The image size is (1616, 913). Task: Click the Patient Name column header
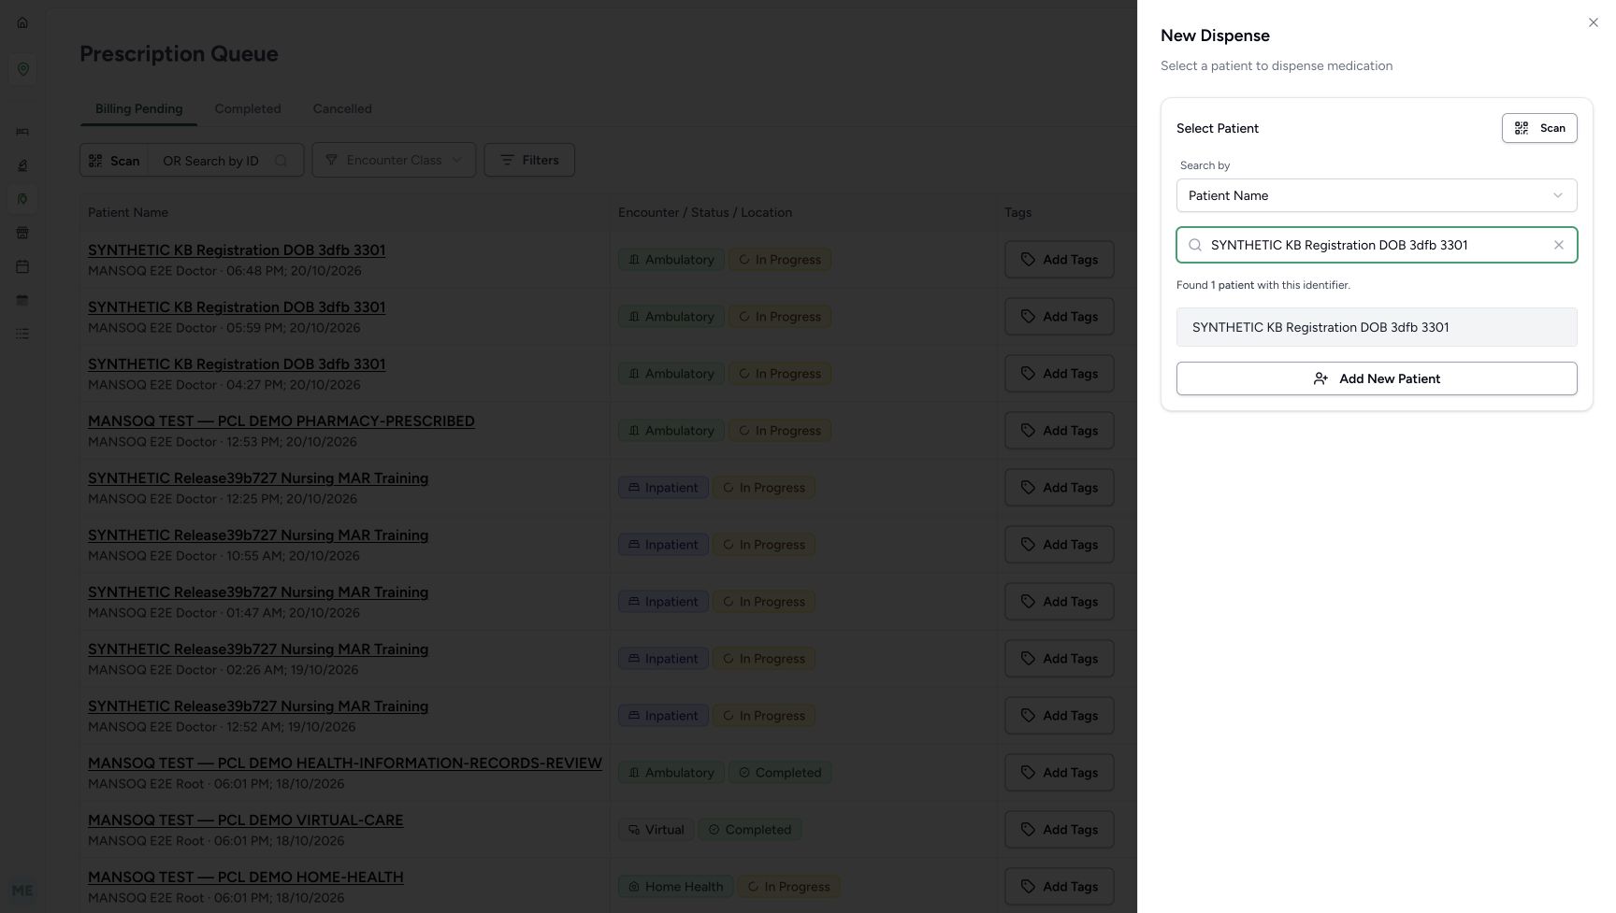128,212
